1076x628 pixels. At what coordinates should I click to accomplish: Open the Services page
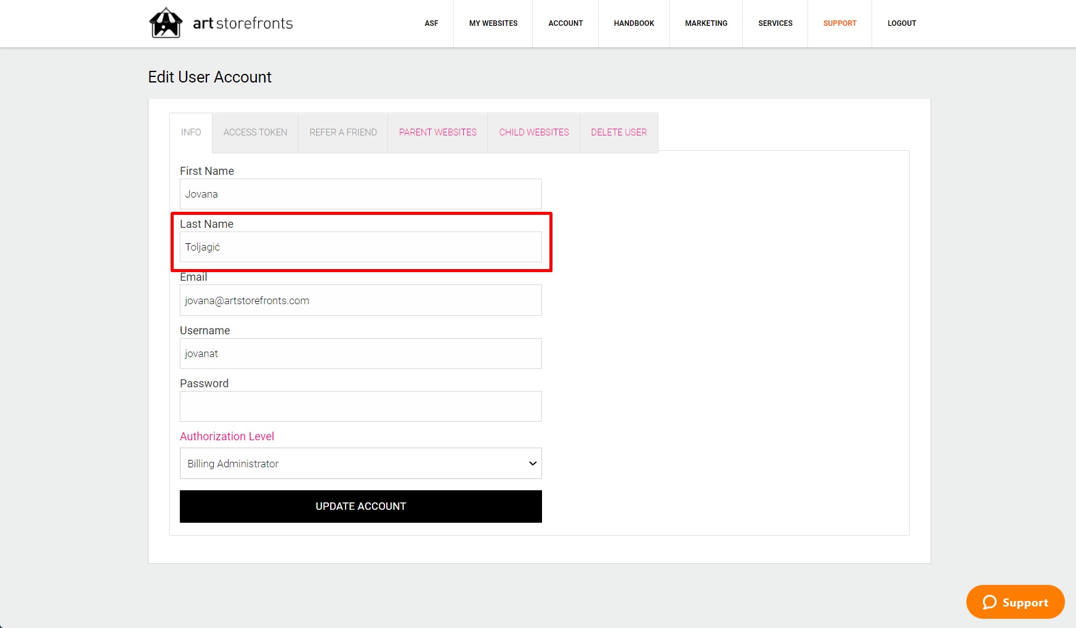[x=775, y=23]
